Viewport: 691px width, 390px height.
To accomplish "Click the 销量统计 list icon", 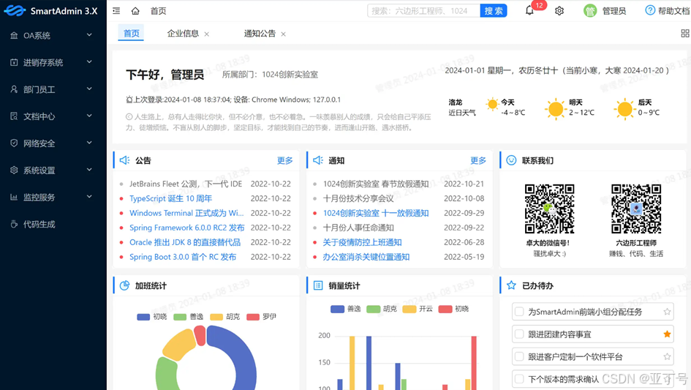I will click(318, 285).
